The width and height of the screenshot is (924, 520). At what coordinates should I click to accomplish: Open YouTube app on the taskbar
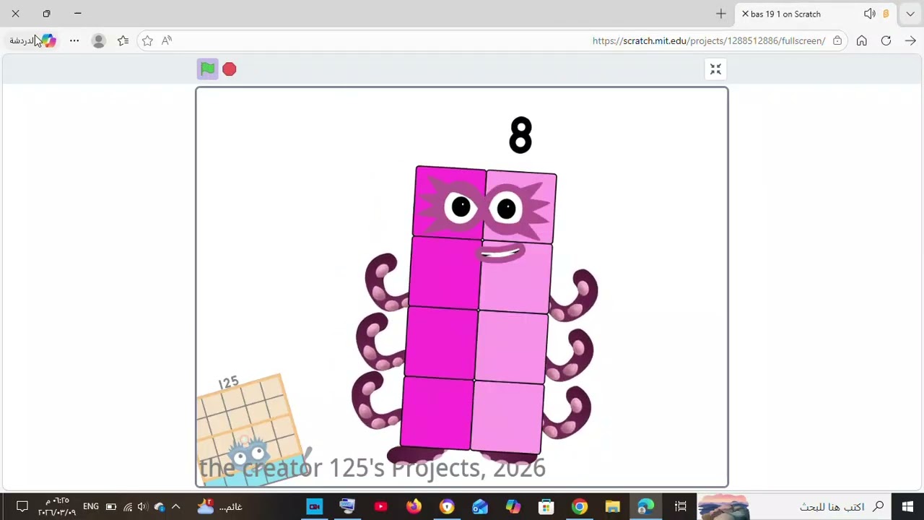380,507
